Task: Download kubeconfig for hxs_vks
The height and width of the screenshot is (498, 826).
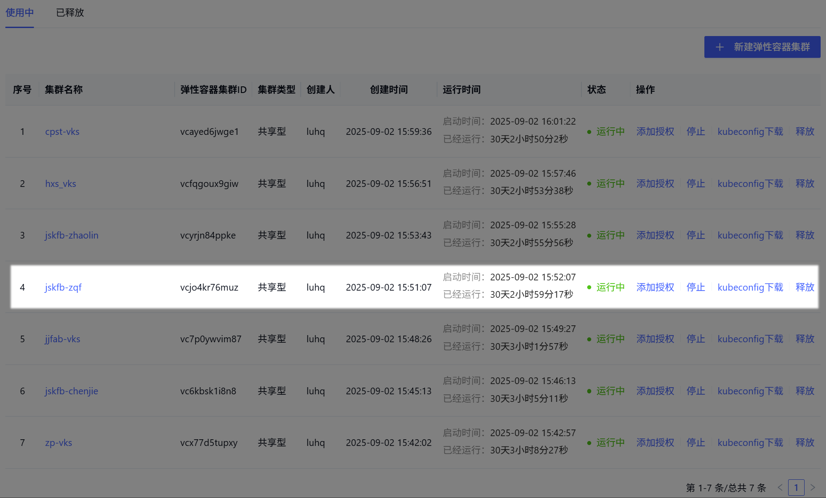Action: 750,184
